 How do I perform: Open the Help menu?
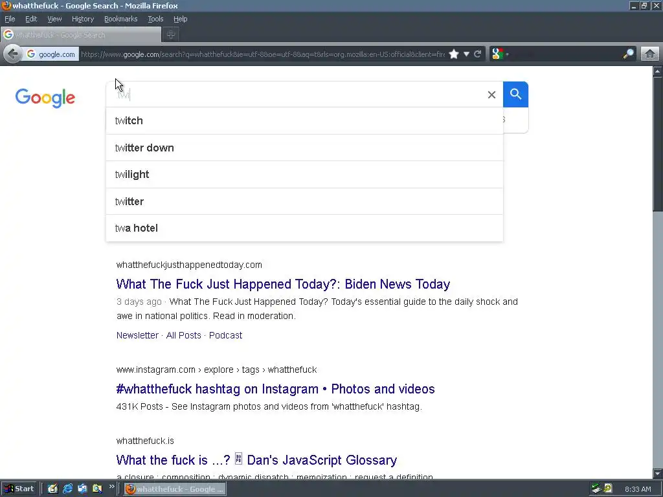click(x=180, y=19)
